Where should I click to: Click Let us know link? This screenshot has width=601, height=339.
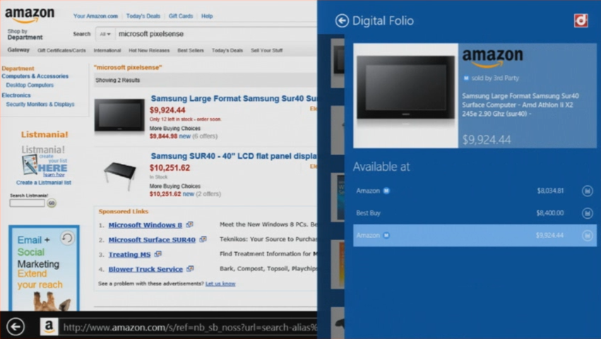coord(220,284)
